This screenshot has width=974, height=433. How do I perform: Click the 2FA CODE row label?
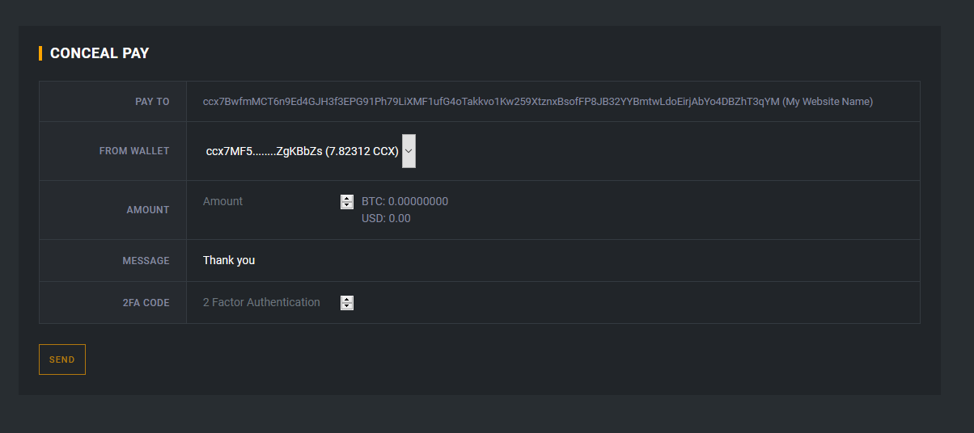(146, 303)
